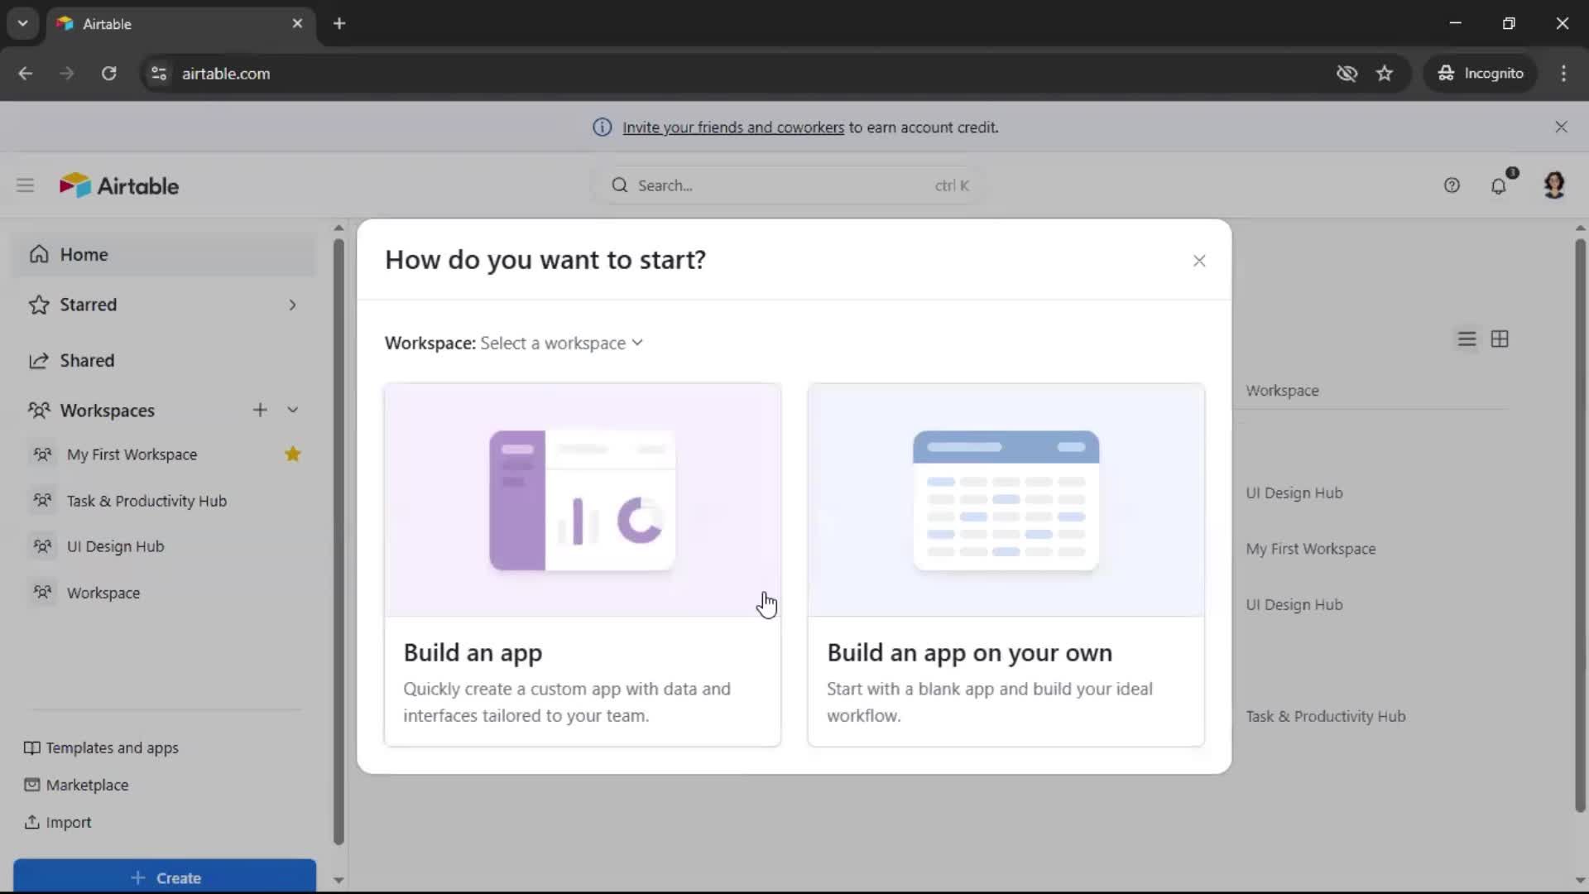Open the site information icon in address bar
The width and height of the screenshot is (1589, 894).
coord(159,73)
